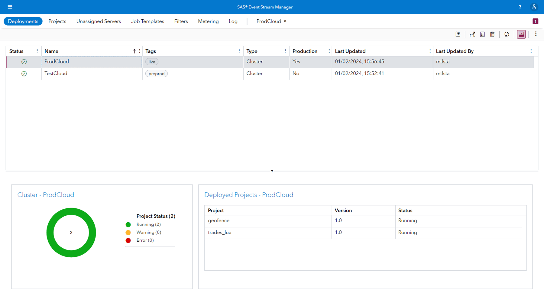Click the Cluster - ProdCloud heading
This screenshot has width=544, height=306.
pos(46,195)
